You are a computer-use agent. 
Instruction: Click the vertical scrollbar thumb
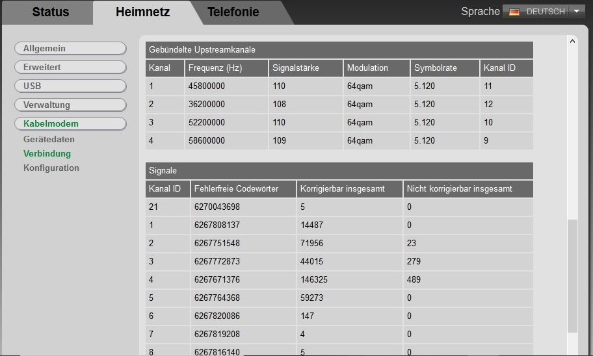(573, 276)
